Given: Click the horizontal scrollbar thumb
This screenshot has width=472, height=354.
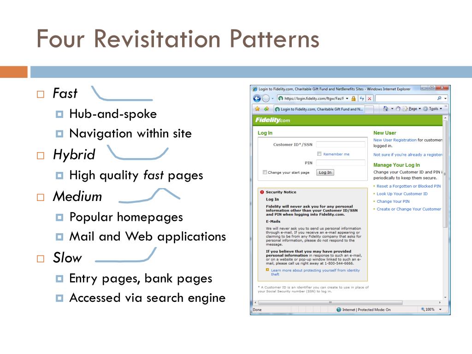Looking at the screenshot, I should [x=330, y=302].
